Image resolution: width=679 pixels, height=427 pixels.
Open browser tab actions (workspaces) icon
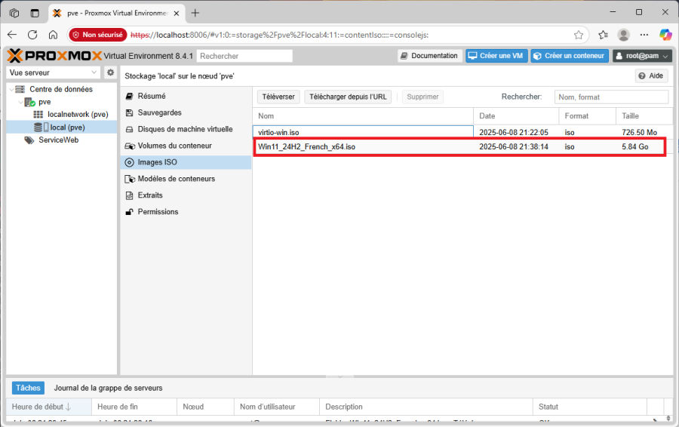pos(14,13)
